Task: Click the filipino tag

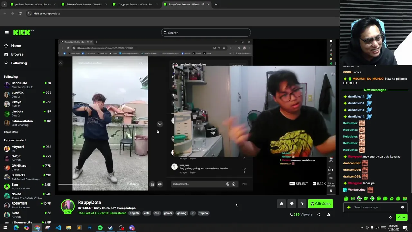Action: tap(203, 213)
